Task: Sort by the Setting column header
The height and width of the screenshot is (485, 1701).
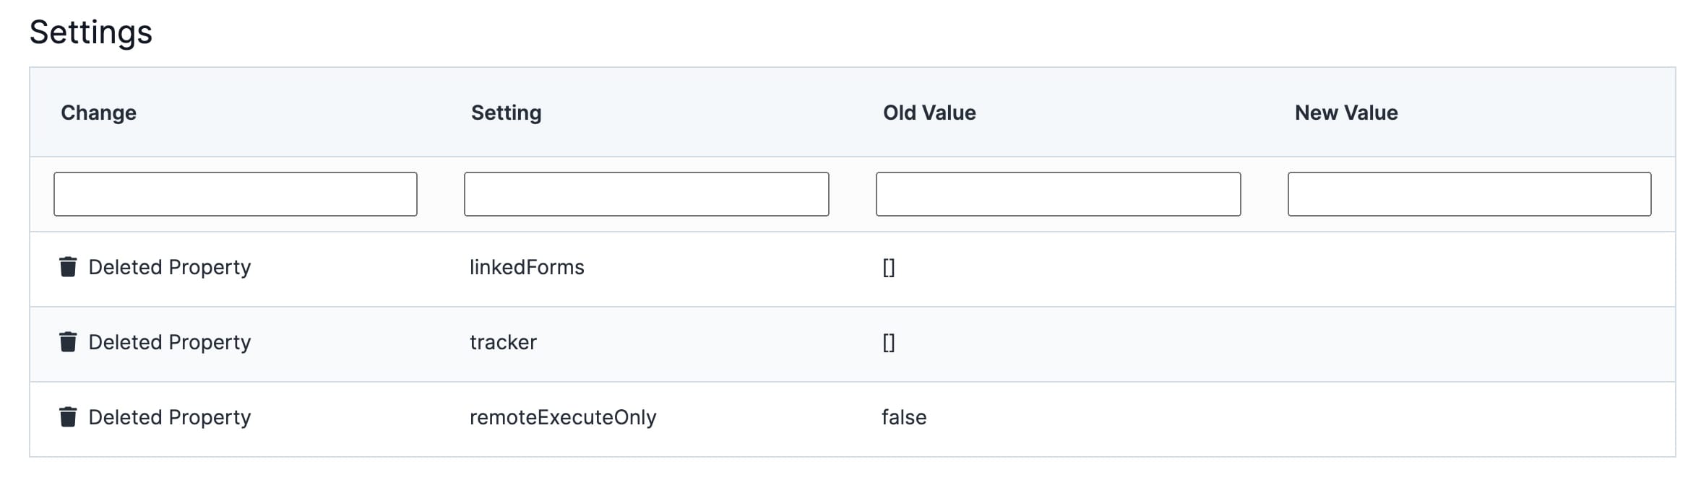Action: tap(507, 113)
